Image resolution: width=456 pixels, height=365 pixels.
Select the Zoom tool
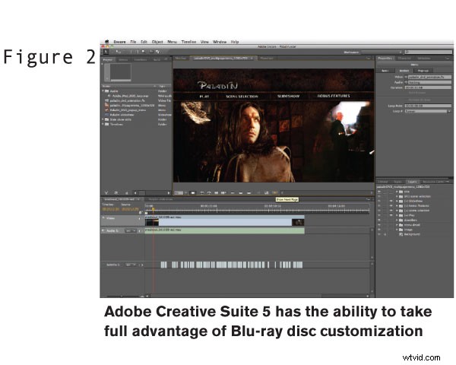pos(144,52)
